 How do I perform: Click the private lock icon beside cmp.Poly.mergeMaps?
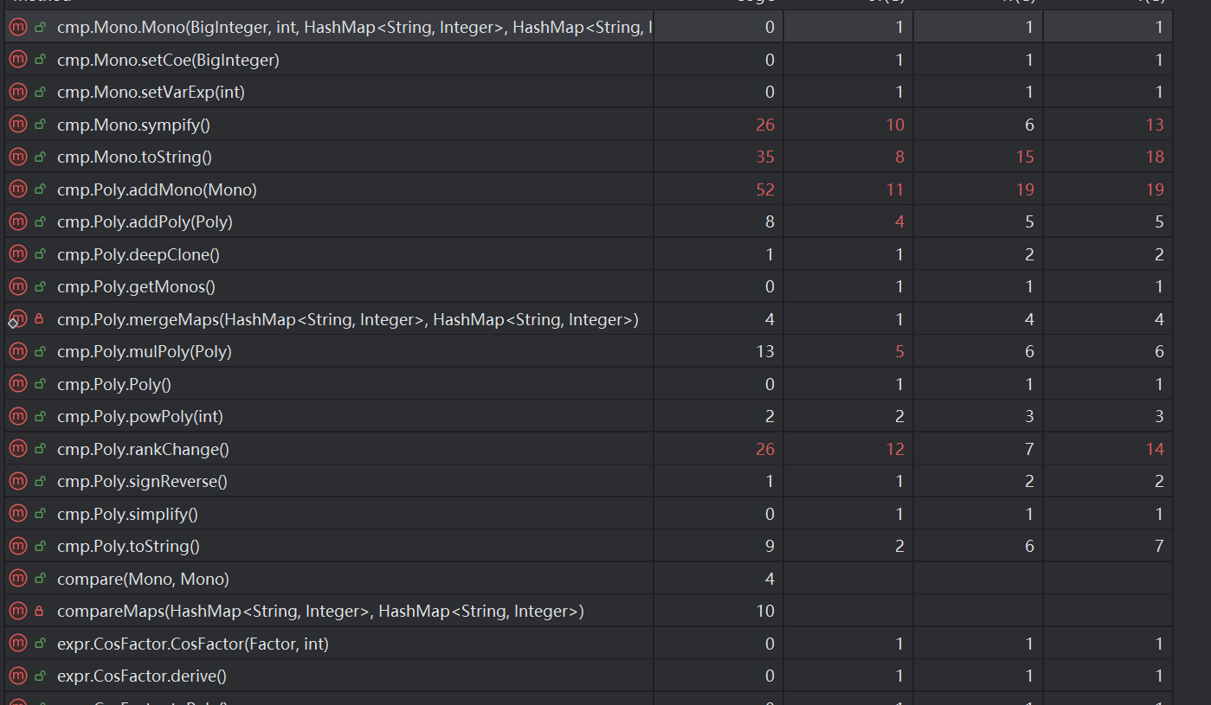(40, 320)
